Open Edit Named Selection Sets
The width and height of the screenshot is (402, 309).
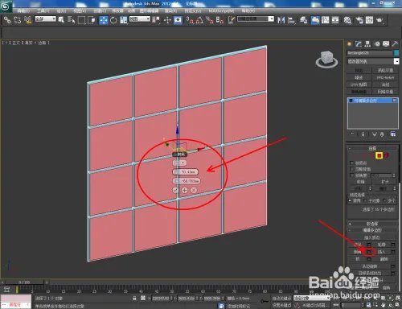232,20
